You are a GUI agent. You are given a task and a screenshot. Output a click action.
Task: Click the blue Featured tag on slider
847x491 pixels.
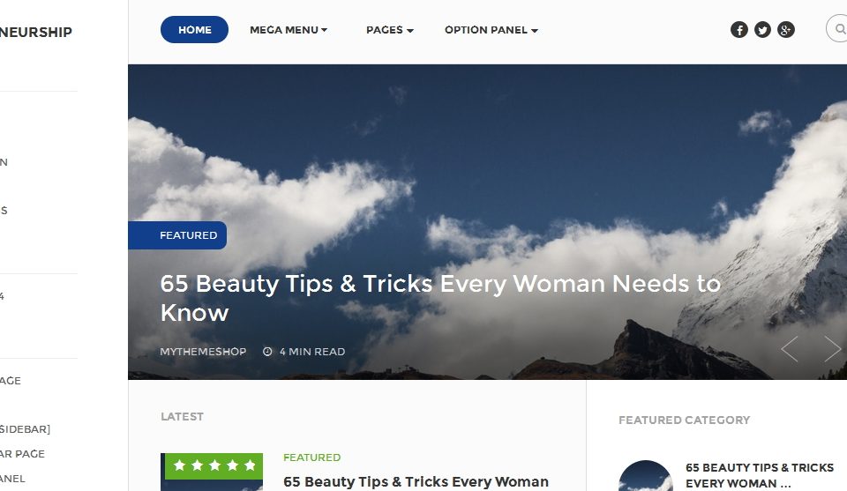point(177,235)
